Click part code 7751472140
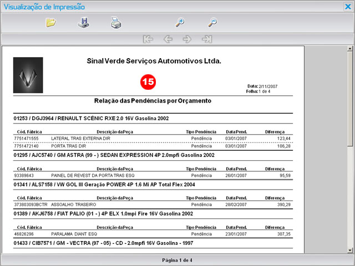The image size is (355, 266). click(x=26, y=146)
